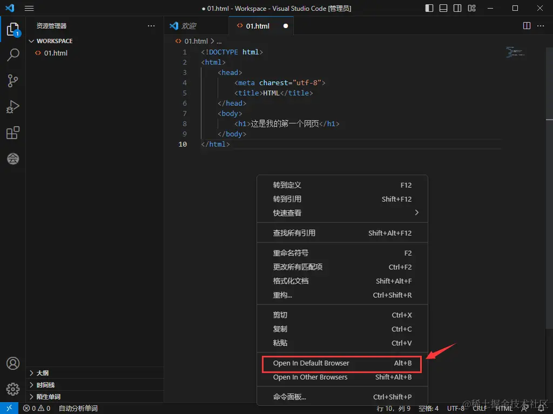Click 空格: 4 indentation setting
This screenshot has height=414, width=553.
[428, 409]
